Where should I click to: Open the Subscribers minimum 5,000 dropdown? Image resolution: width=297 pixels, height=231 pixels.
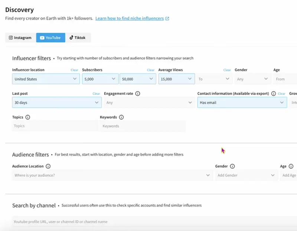100,79
